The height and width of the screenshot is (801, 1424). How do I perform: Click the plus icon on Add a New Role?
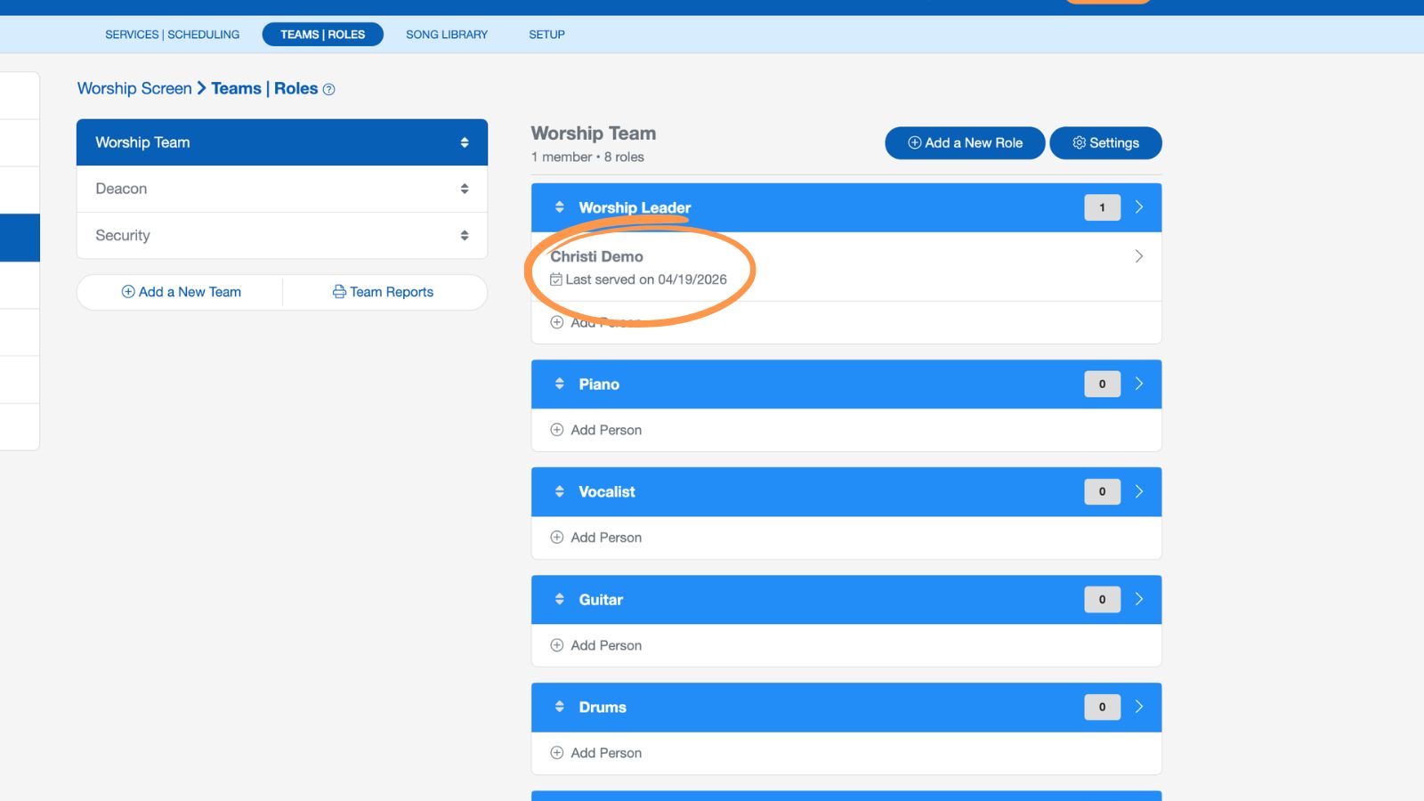914,142
